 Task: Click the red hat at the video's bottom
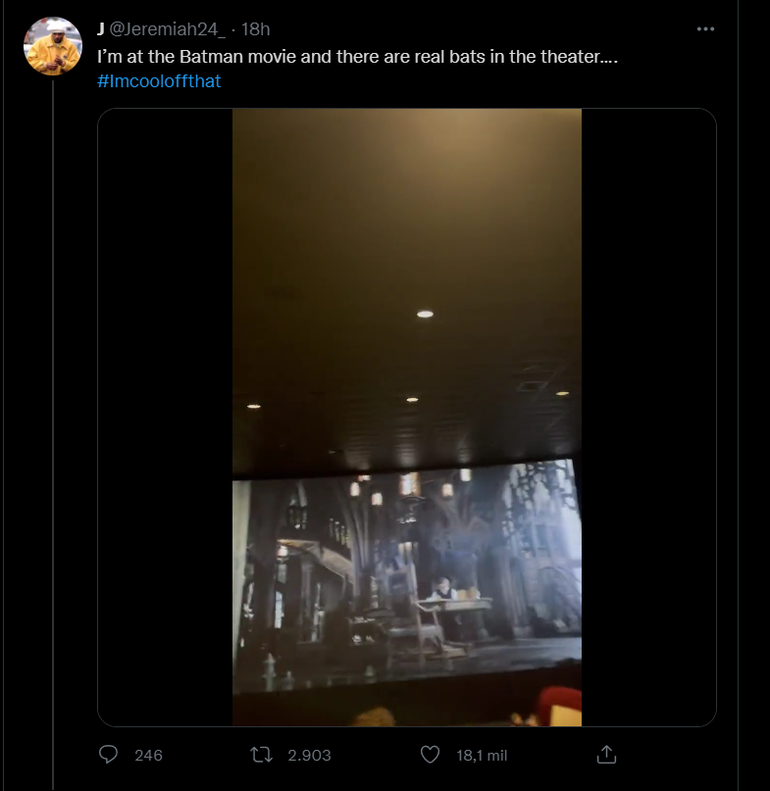tap(559, 709)
